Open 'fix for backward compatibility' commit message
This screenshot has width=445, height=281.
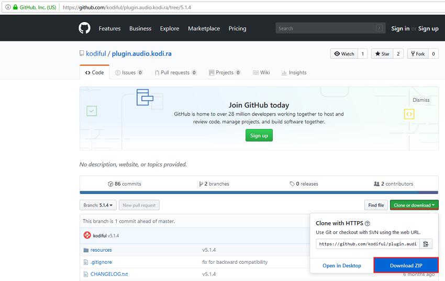[235, 262]
